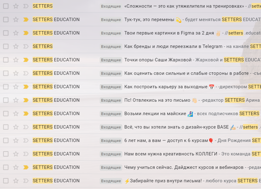Select checkbox for 'Точки опоры Саши Жарковой'
Image resolution: width=261 pixels, height=189 pixels.
6,60
